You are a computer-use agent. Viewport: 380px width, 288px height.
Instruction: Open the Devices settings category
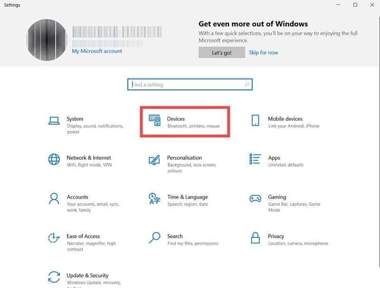pyautogui.click(x=178, y=121)
